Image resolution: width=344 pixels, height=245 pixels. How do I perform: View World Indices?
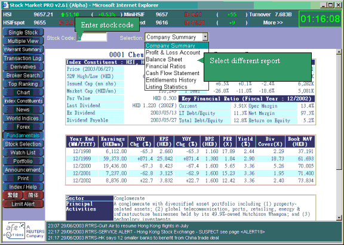[23, 118]
